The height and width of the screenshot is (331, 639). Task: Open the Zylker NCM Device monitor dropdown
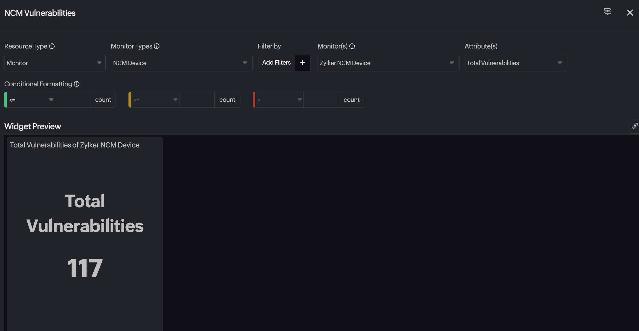(x=388, y=63)
